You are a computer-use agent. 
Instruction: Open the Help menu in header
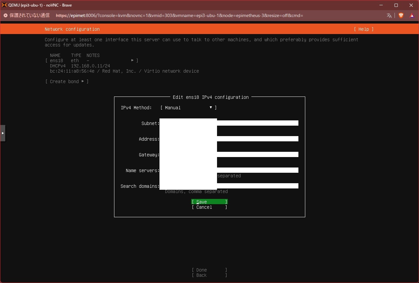tap(364, 29)
